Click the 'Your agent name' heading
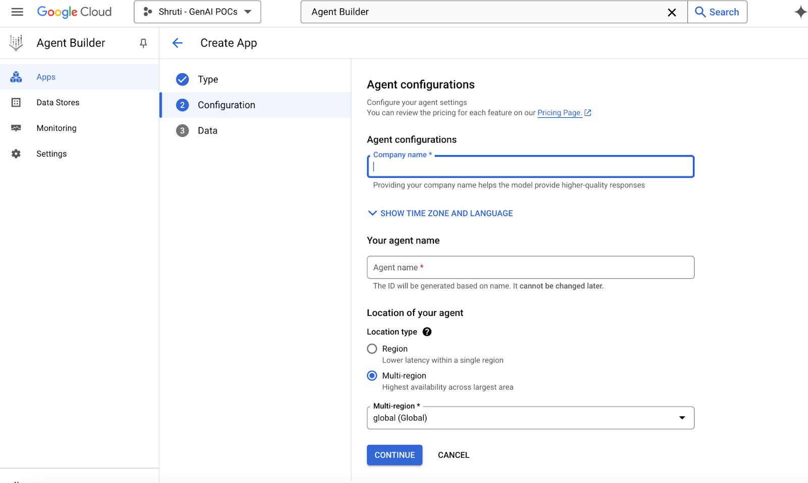 click(x=403, y=240)
